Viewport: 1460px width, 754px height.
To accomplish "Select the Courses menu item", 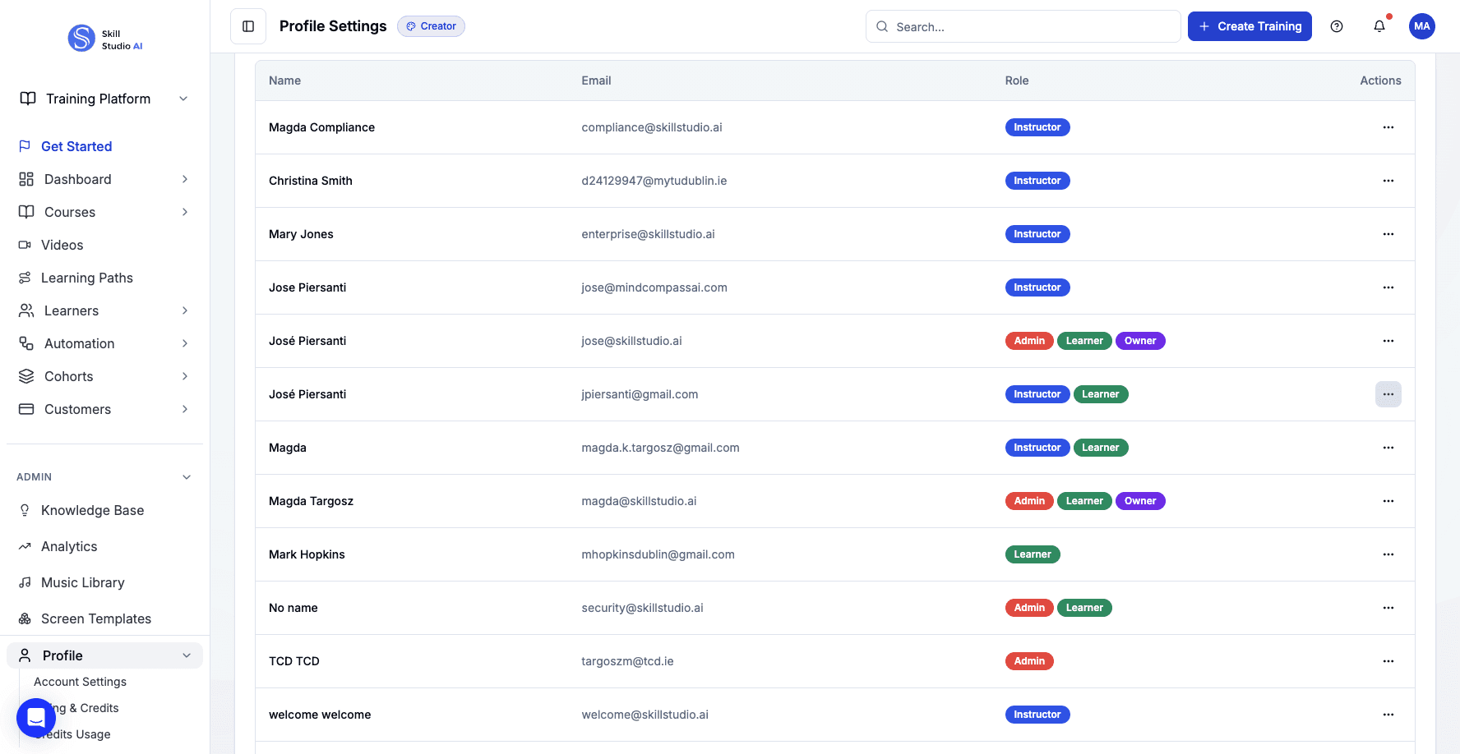I will pyautogui.click(x=67, y=212).
